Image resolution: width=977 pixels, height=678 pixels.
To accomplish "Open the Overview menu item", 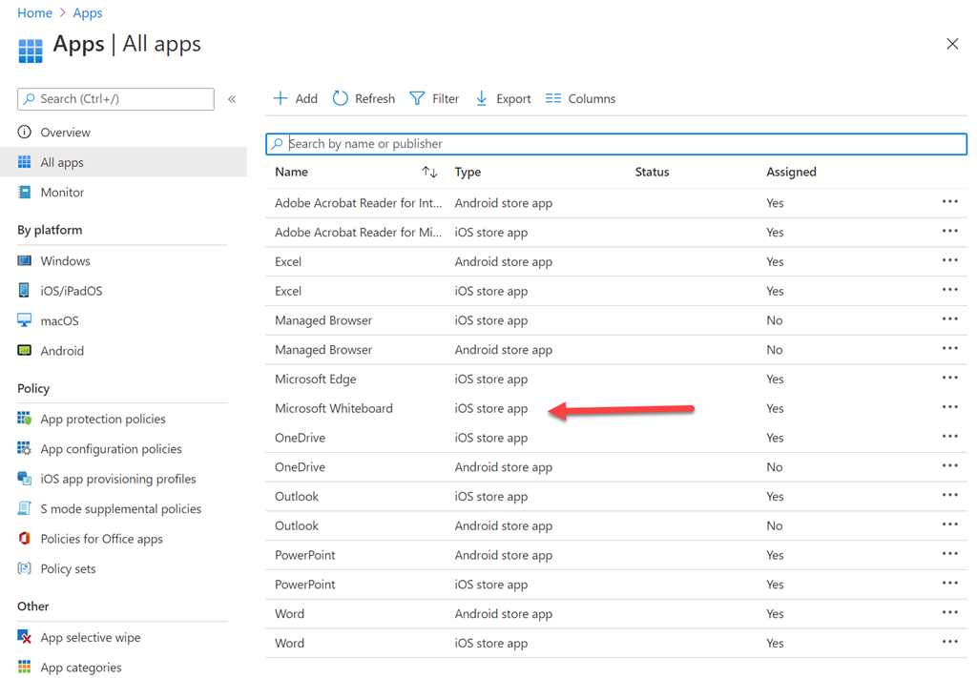I will (65, 133).
